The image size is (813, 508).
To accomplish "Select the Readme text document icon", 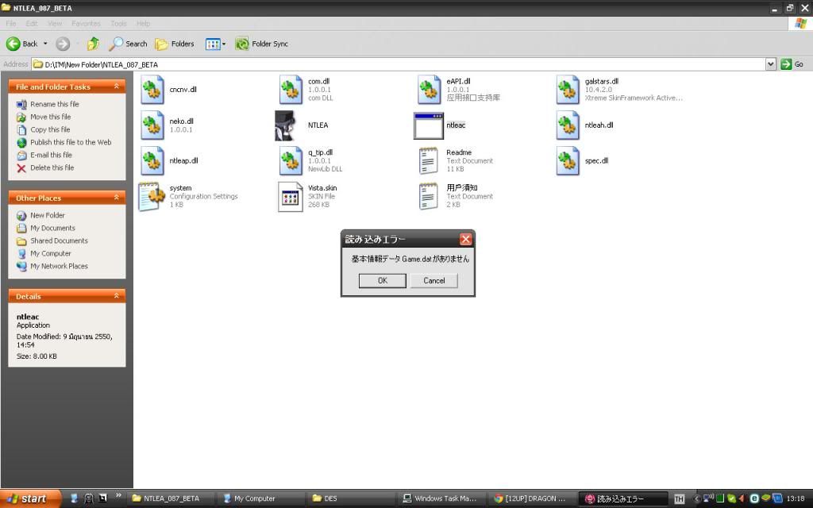I will pos(429,160).
